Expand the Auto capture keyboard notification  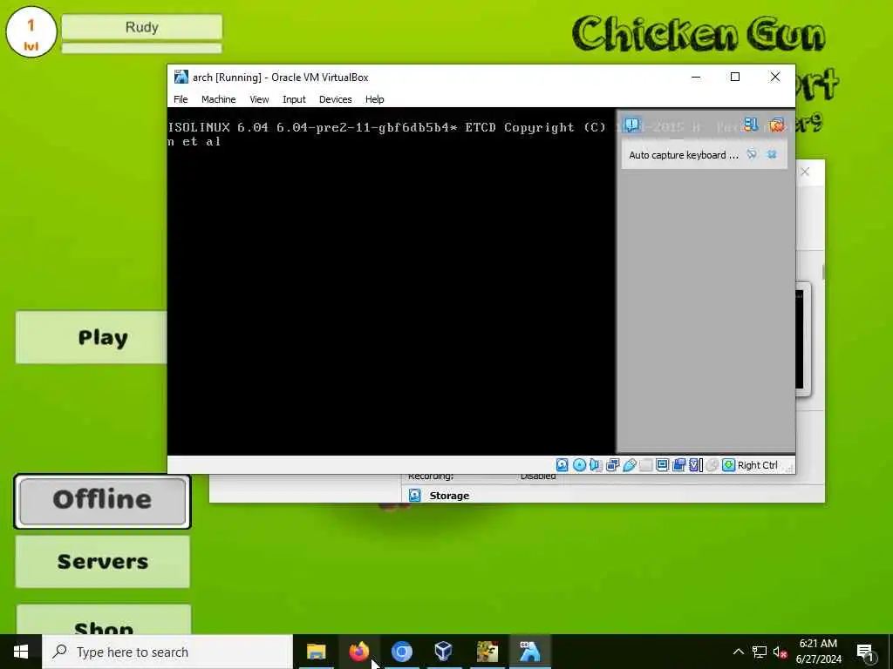(x=684, y=155)
